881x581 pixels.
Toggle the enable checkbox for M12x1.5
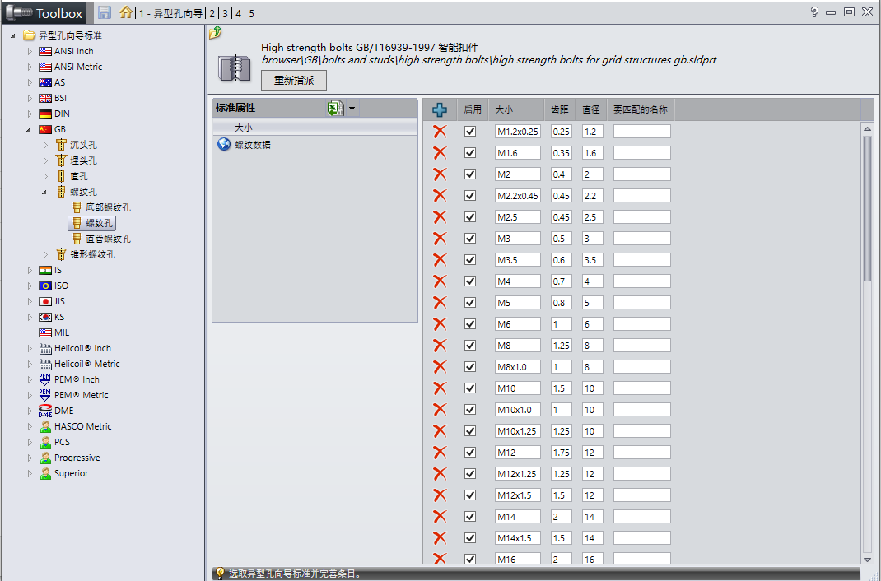[470, 495]
